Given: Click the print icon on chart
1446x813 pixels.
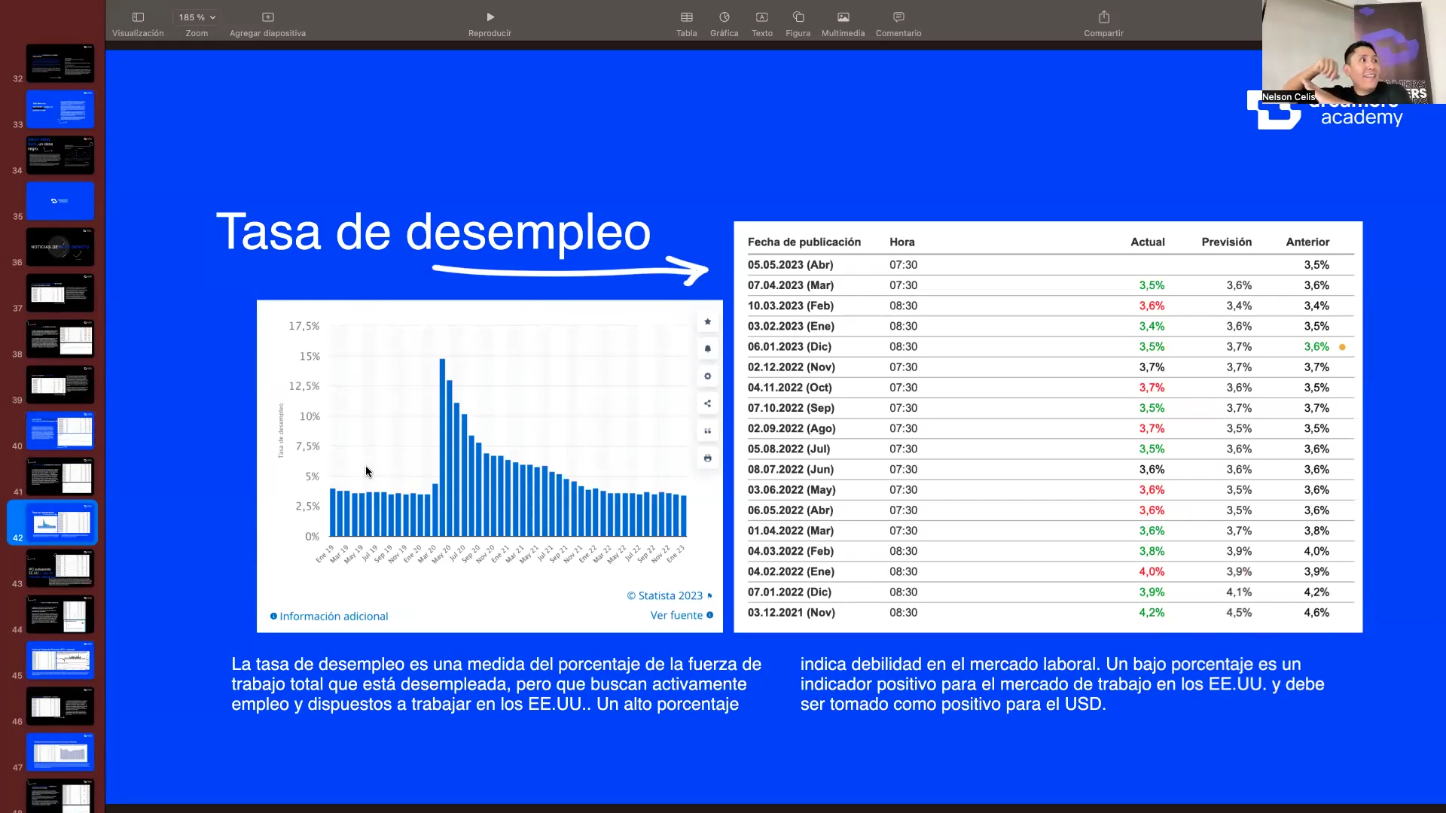Looking at the screenshot, I should coord(707,458).
